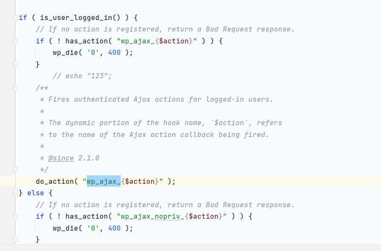
Task: Click the @since doc tag
Action: click(61, 158)
